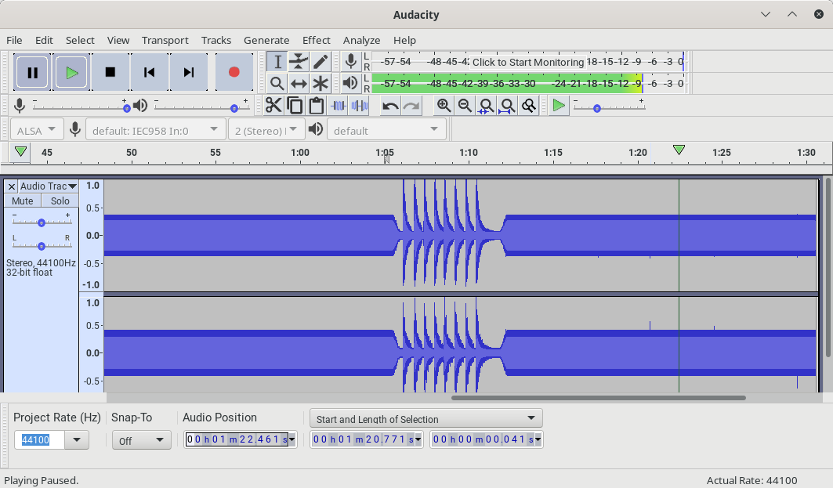Zoom out with the minus magnifier
The image size is (833, 488).
click(x=465, y=106)
